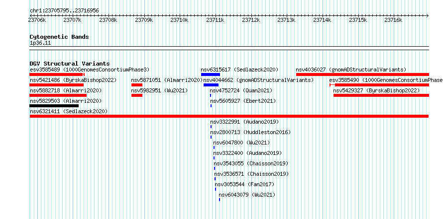Click the 23712k ruler tick label
The height and width of the screenshot is (219, 443).
pyautogui.click(x=251, y=20)
